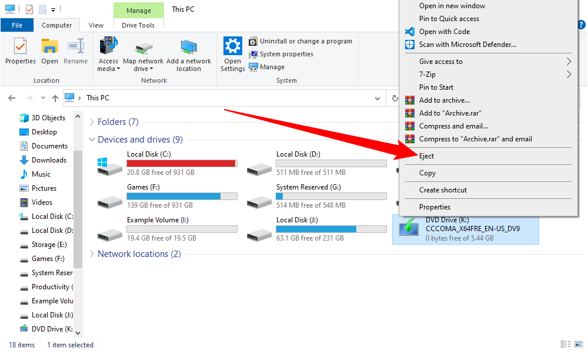Switch to large icons view in status bar
The image size is (588, 352).
point(579,344)
